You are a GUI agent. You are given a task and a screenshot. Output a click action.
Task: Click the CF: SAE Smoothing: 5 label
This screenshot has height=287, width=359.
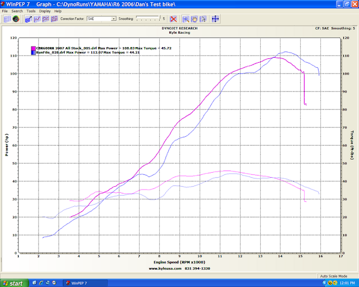tap(335, 29)
